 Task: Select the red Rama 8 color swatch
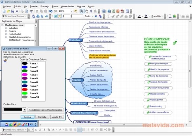point(25,90)
